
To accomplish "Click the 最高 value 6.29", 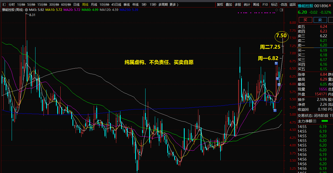I will click(x=323, y=80).
